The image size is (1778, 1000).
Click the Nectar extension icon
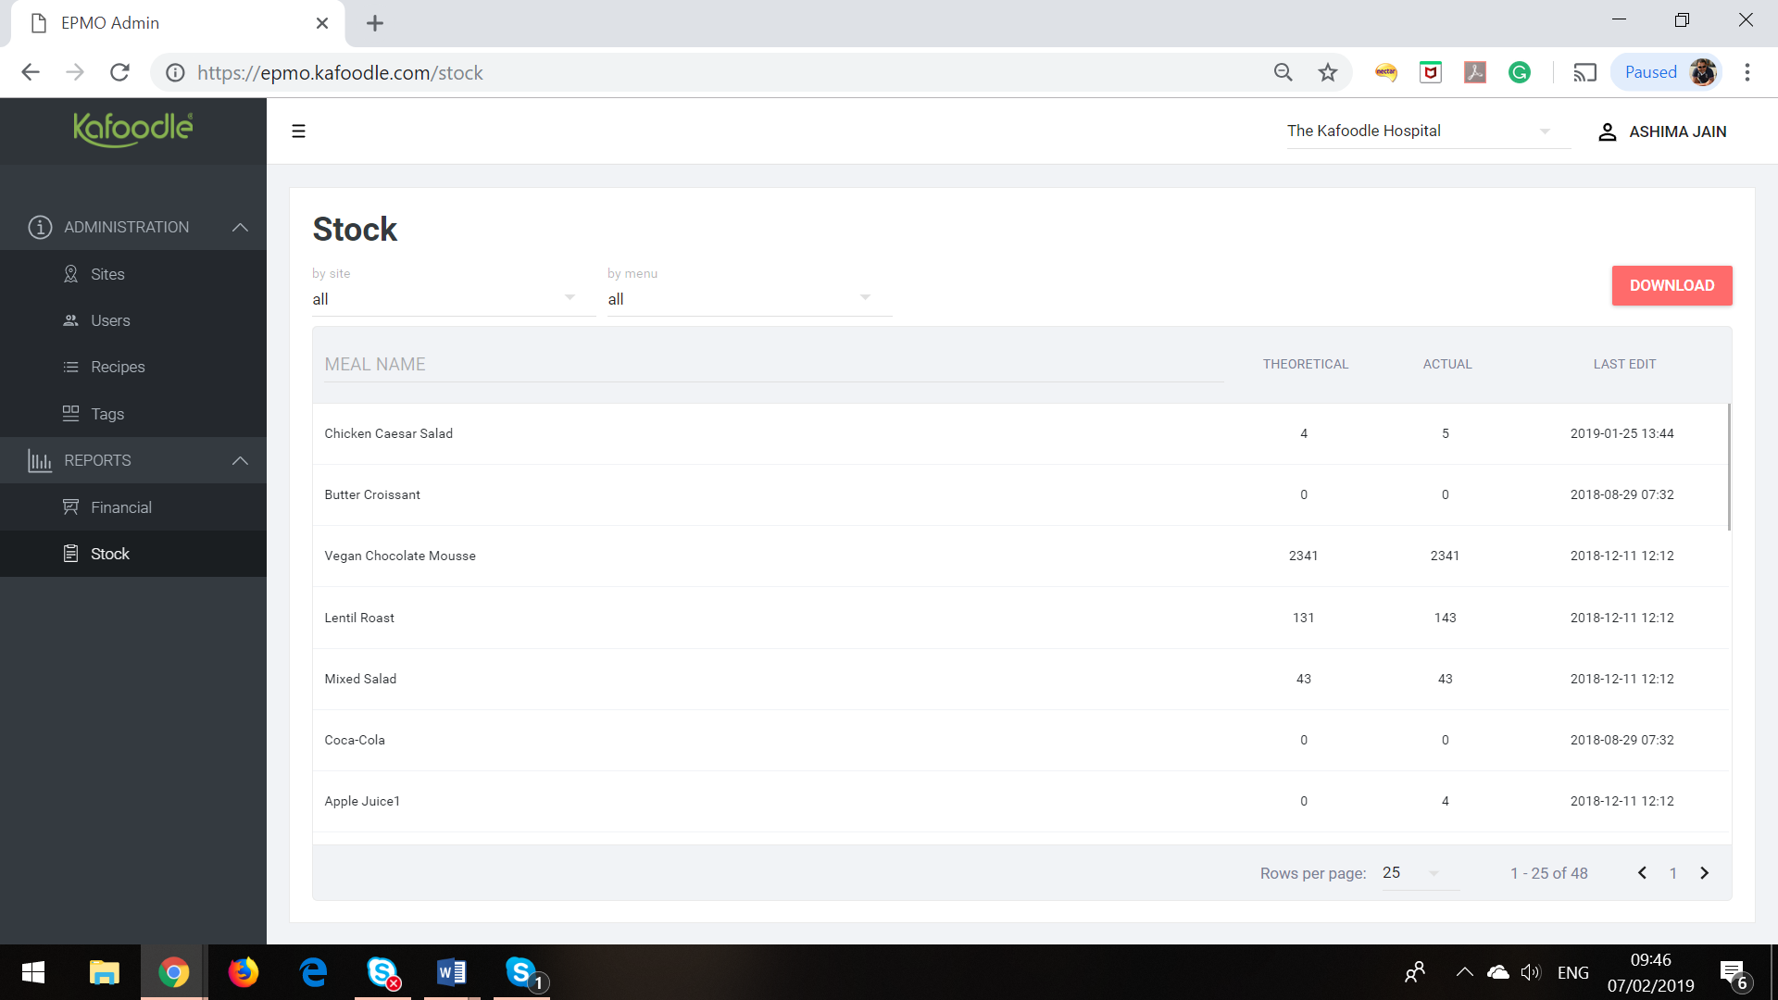tap(1386, 72)
